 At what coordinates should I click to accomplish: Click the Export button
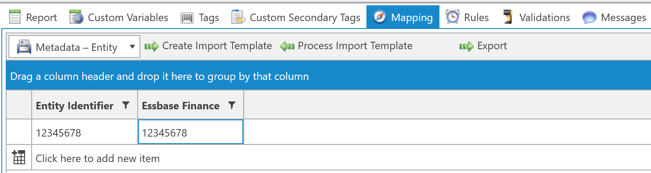click(x=483, y=46)
